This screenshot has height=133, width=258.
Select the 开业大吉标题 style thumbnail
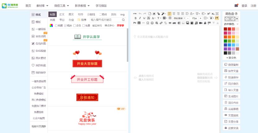tap(87, 59)
